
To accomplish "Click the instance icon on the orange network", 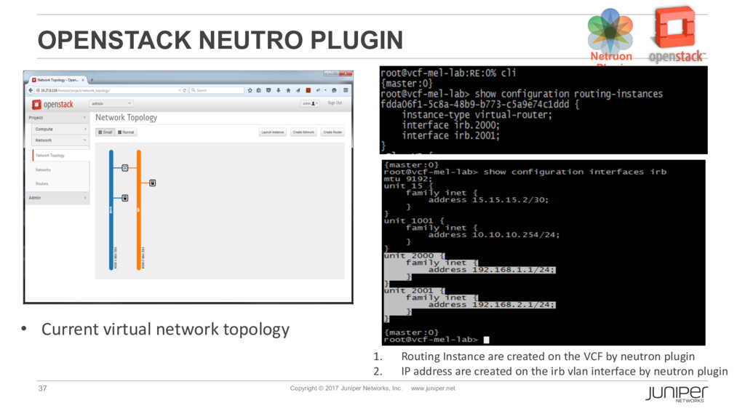I will coord(153,183).
